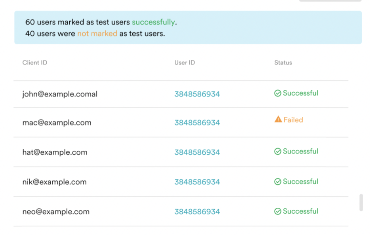Select the john@example.comal client ID
The image size is (370, 235).
point(60,94)
